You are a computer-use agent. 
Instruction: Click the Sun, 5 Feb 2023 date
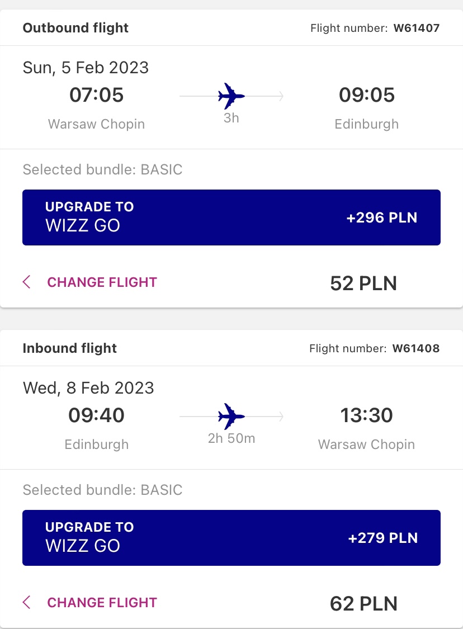[86, 68]
